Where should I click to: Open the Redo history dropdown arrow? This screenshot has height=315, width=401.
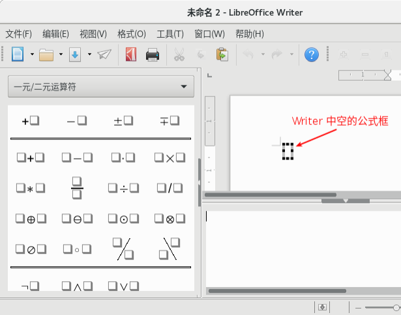pyautogui.click(x=291, y=54)
